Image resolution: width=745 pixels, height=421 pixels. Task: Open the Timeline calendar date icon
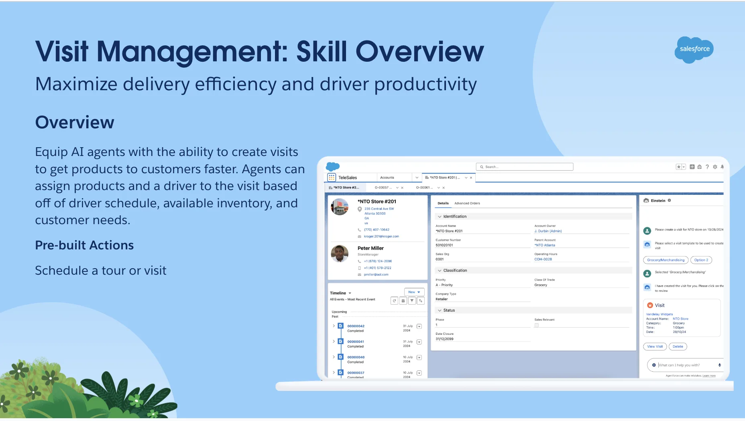(x=403, y=301)
